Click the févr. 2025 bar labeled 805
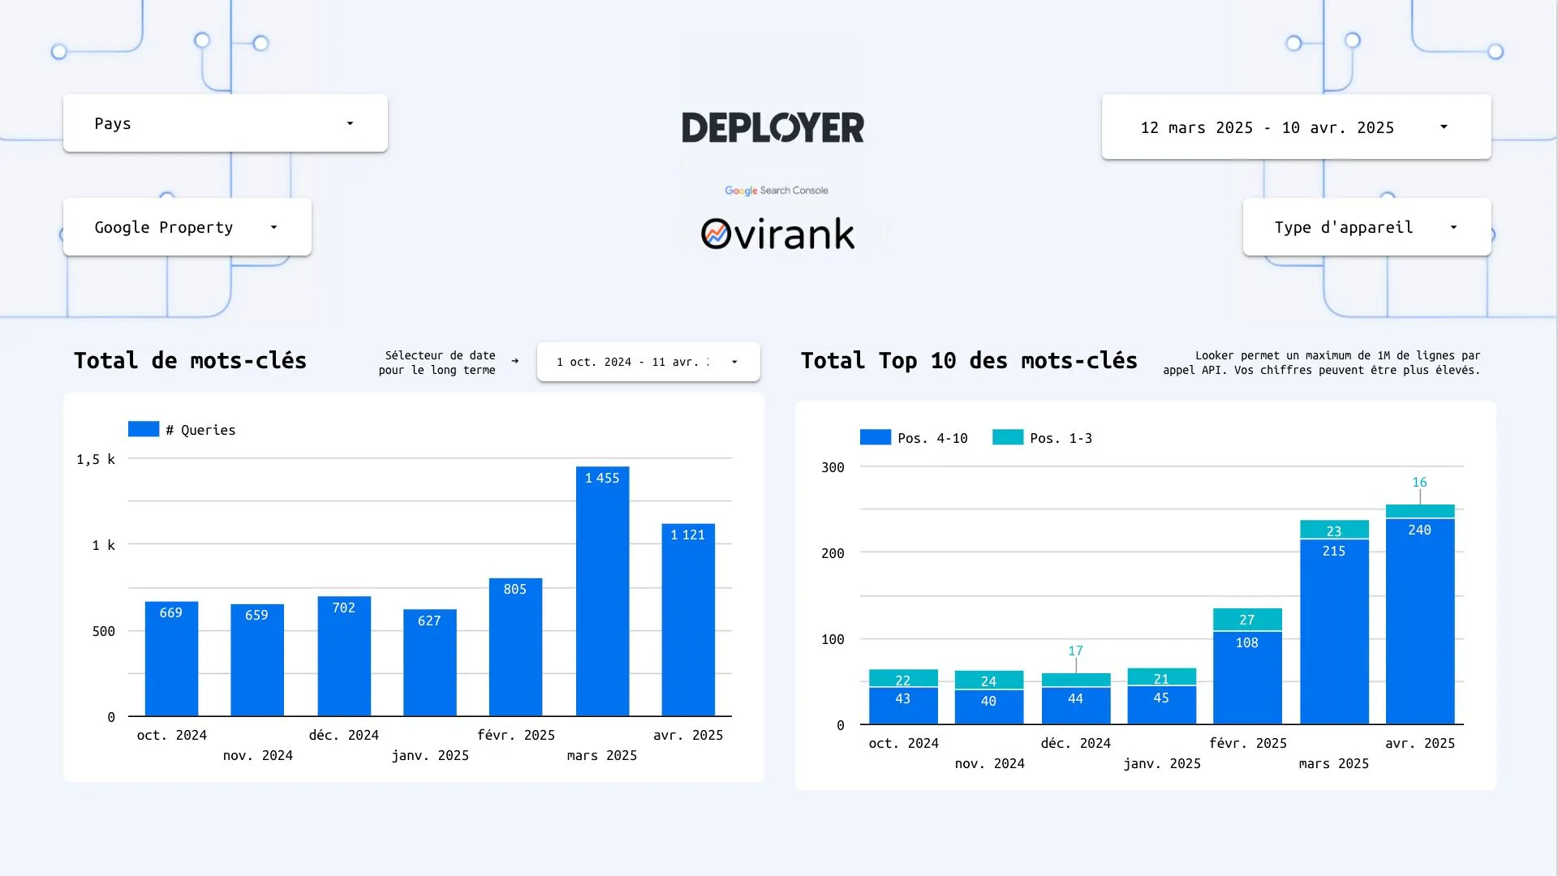The image size is (1558, 876). coord(515,647)
